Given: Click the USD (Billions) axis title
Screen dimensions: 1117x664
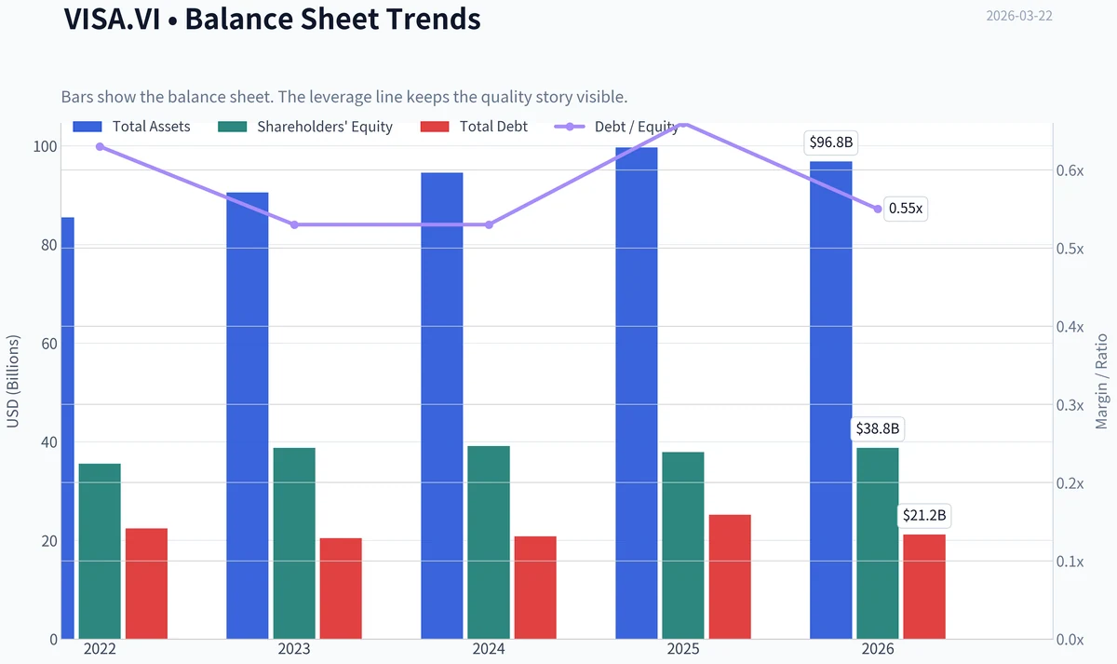Looking at the screenshot, I should (x=13, y=381).
